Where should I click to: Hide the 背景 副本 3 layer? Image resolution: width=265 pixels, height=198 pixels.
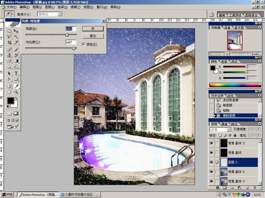tap(212, 143)
